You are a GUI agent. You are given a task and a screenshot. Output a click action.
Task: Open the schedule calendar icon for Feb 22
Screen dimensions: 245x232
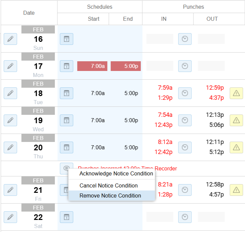(x=67, y=217)
